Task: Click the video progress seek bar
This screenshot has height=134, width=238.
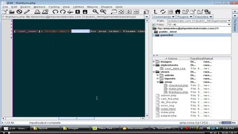Action: (106, 133)
